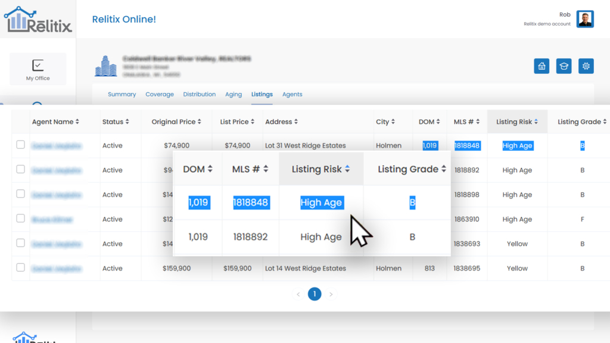Go to next page arrow
Image resolution: width=610 pixels, height=343 pixels.
pos(331,294)
